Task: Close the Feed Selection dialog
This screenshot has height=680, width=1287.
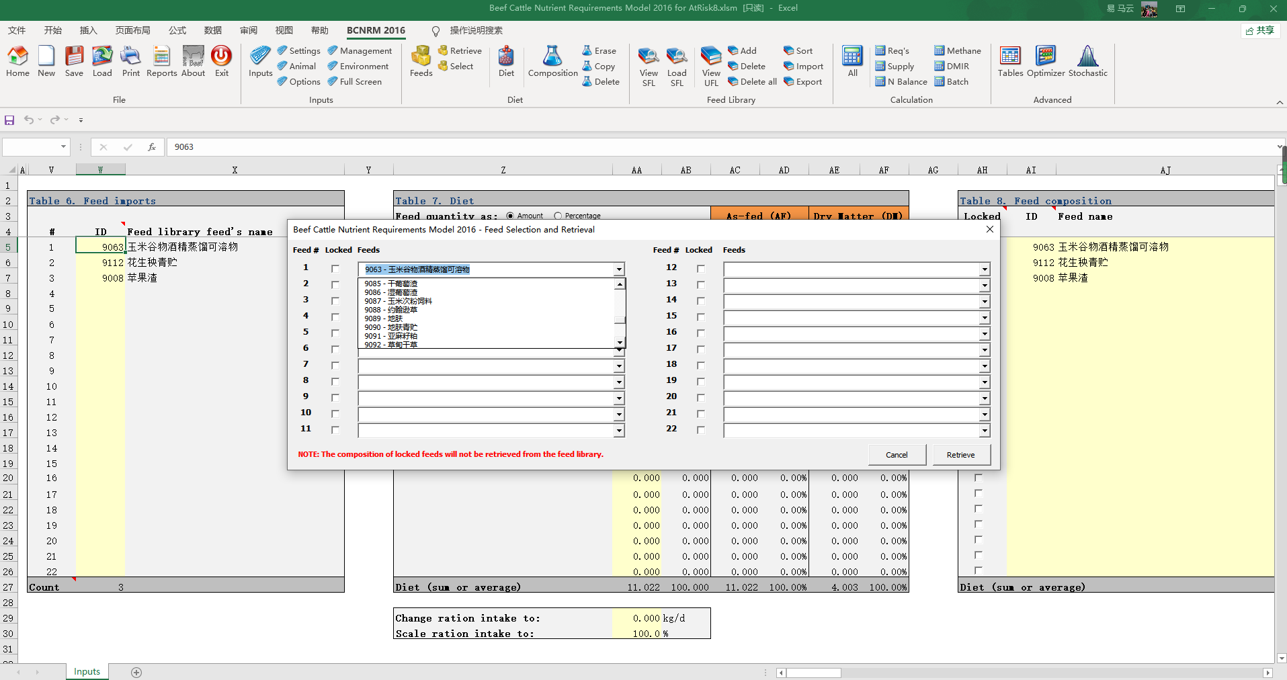Action: click(x=989, y=229)
